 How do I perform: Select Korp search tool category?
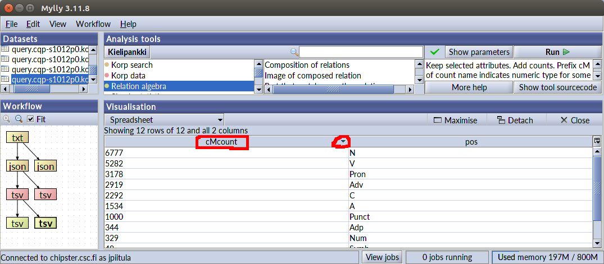131,65
